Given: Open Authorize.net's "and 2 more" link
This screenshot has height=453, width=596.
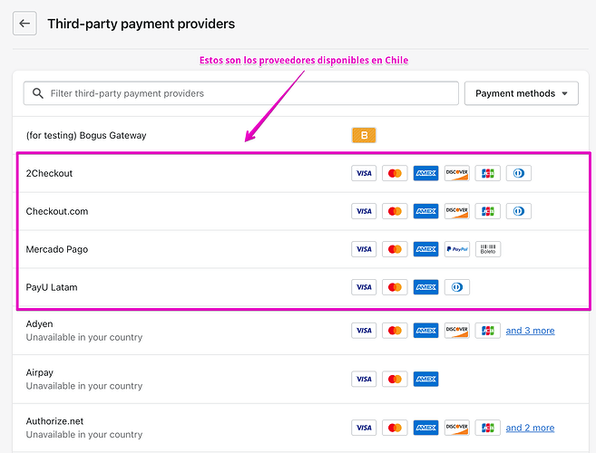Looking at the screenshot, I should point(530,428).
